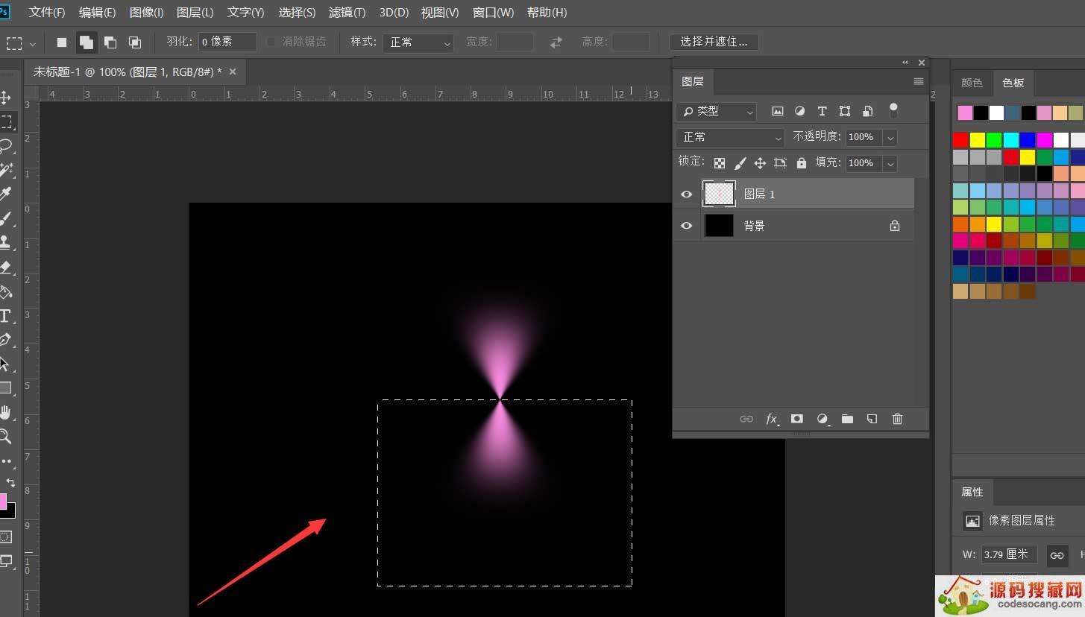Add a layer style with fx
Screen dimensions: 1085x617
click(x=772, y=419)
